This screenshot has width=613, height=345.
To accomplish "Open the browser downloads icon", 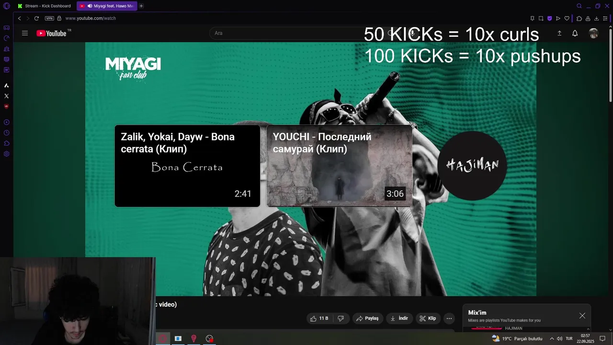I will coord(596,18).
